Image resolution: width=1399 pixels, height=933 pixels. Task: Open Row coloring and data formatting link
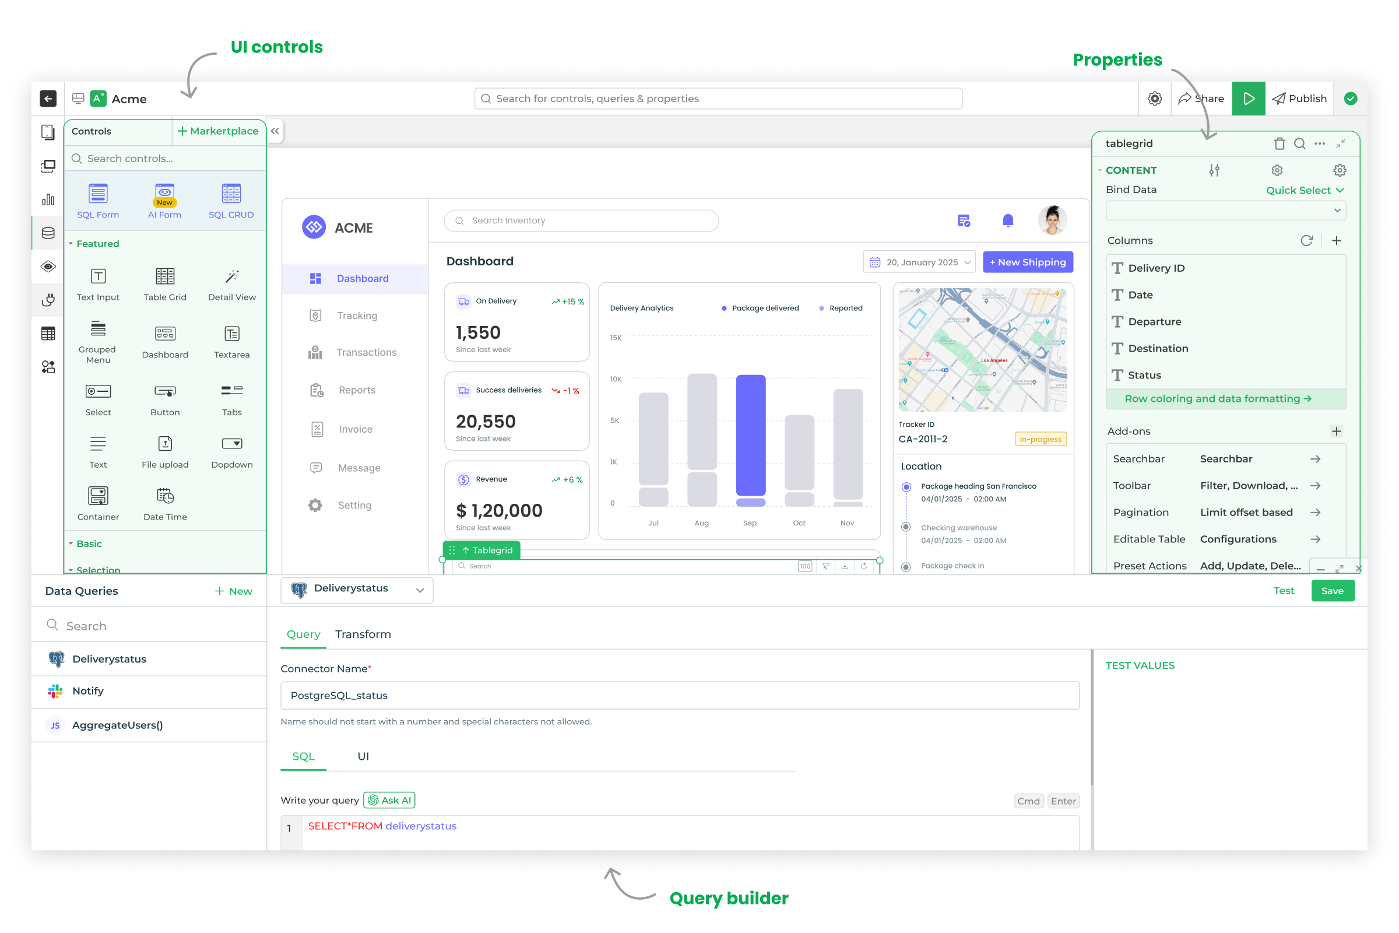coord(1218,399)
